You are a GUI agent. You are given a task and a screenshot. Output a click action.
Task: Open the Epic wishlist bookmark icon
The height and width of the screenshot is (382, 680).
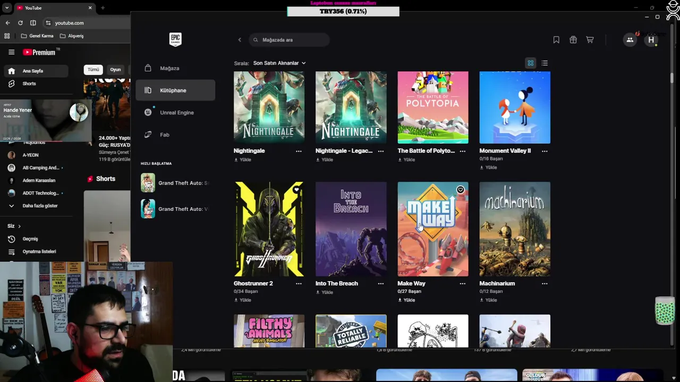[556, 40]
